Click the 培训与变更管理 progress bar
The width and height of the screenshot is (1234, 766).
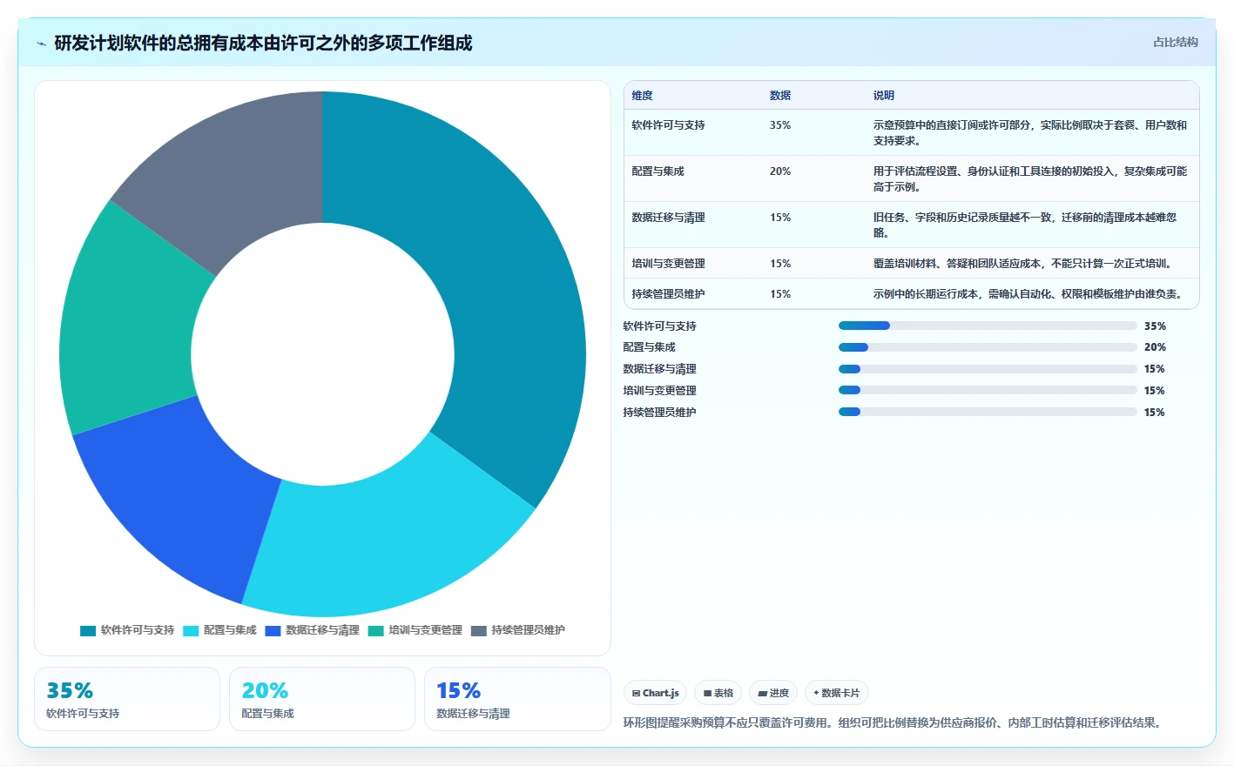pyautogui.click(x=988, y=390)
